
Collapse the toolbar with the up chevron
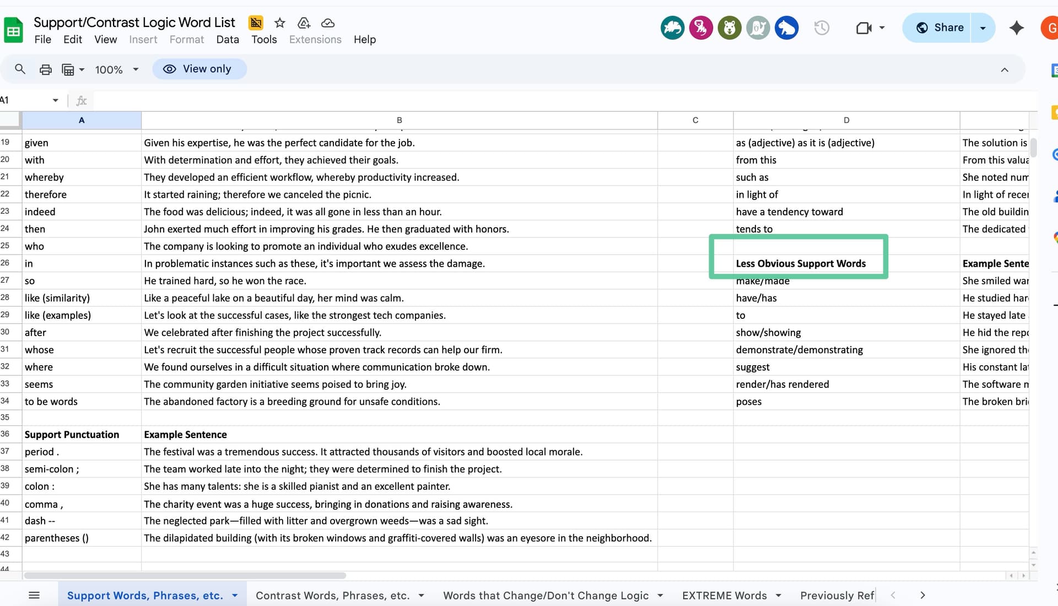(1005, 69)
